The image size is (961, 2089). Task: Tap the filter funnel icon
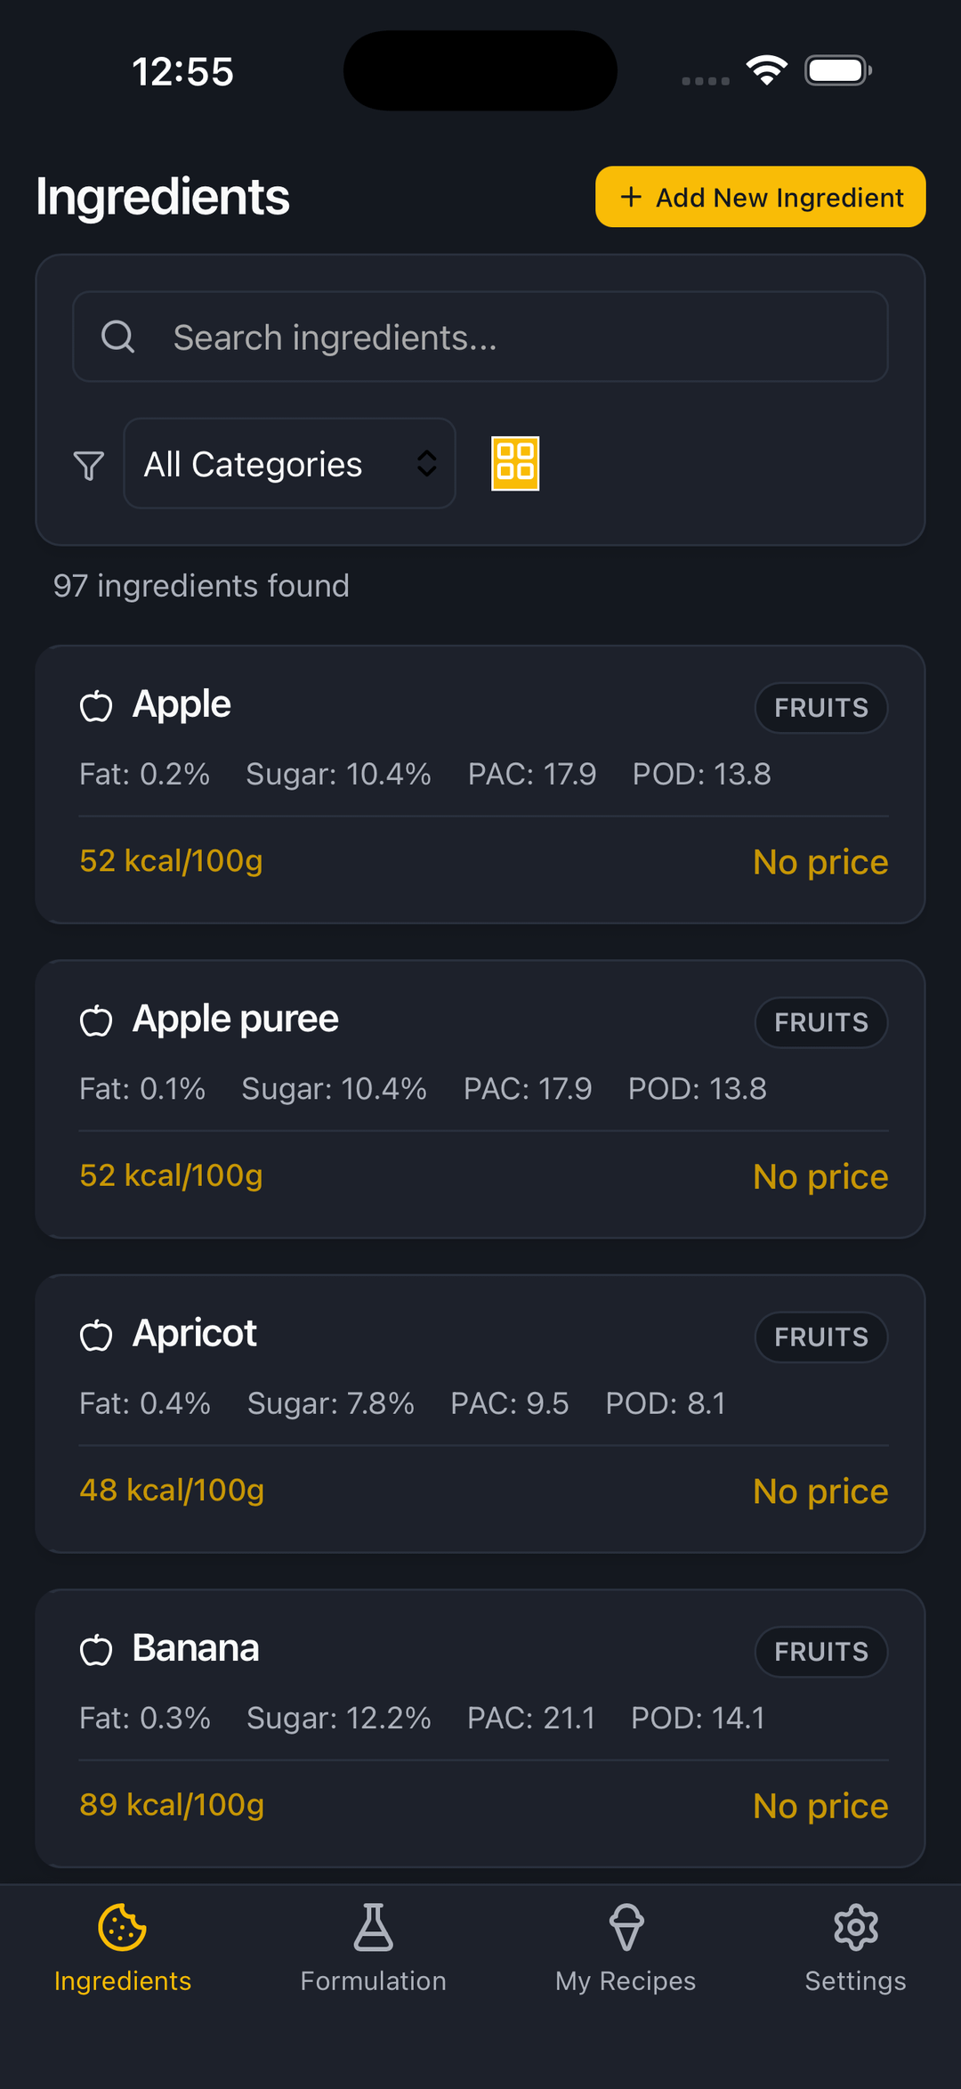click(88, 465)
